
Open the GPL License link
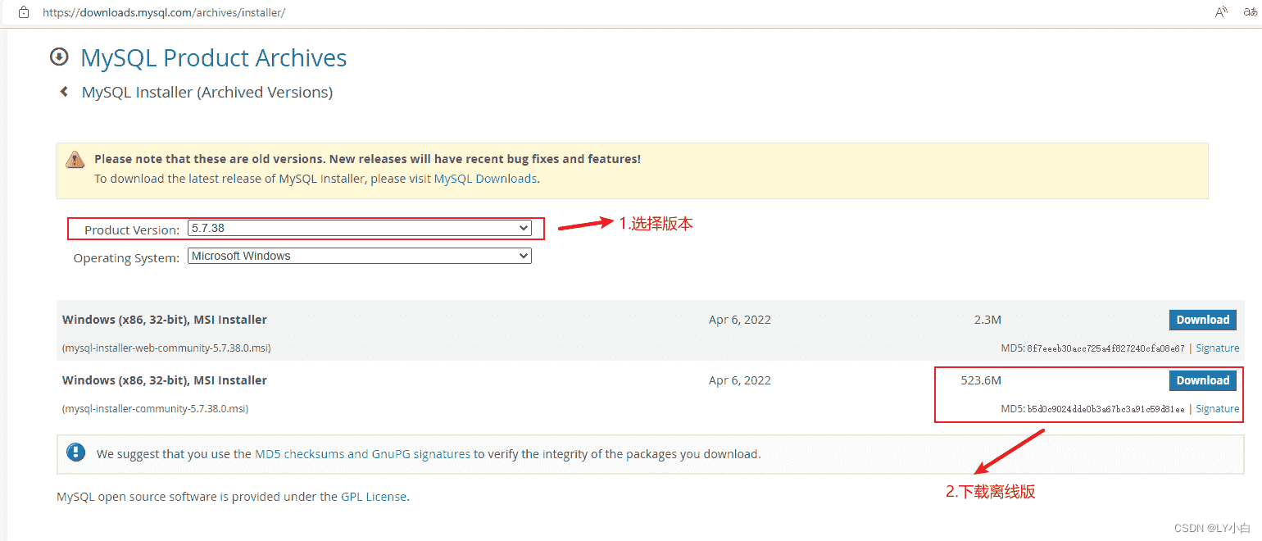tap(374, 496)
